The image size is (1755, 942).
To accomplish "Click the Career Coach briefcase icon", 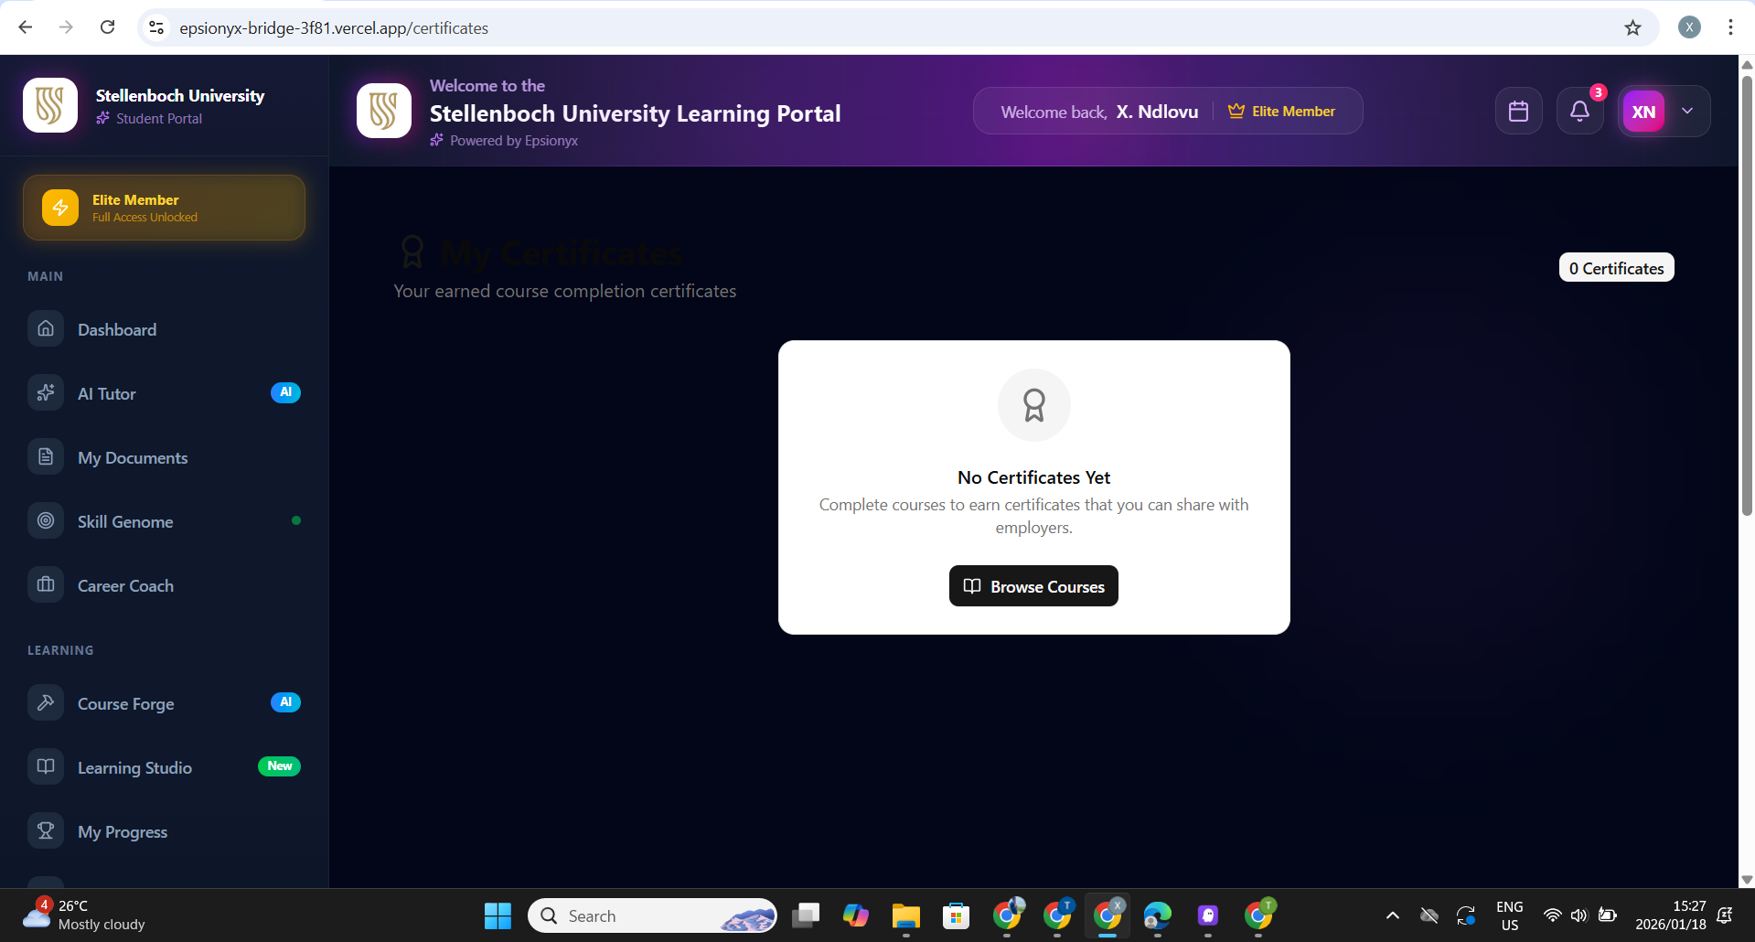I will 46,584.
